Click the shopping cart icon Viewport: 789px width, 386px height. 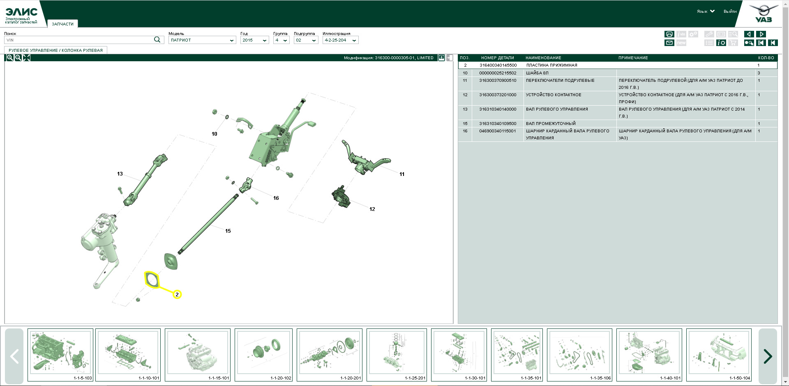[x=733, y=43]
